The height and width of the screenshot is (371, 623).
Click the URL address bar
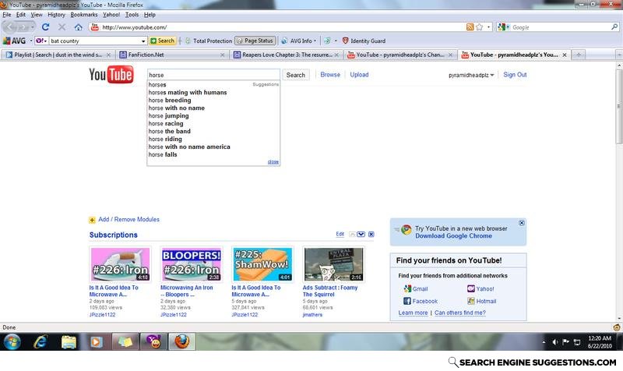click(x=278, y=27)
